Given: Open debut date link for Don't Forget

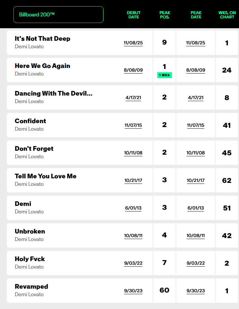Looking at the screenshot, I should tap(133, 153).
